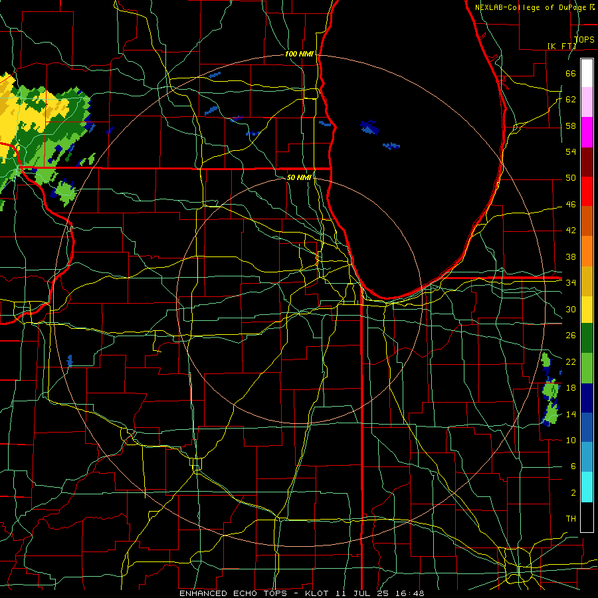Click the 62 legend value
This screenshot has height=598, width=598.
(571, 99)
